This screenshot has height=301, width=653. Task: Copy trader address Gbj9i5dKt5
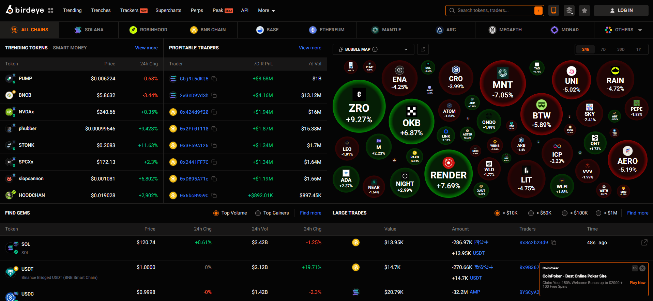[x=214, y=79]
